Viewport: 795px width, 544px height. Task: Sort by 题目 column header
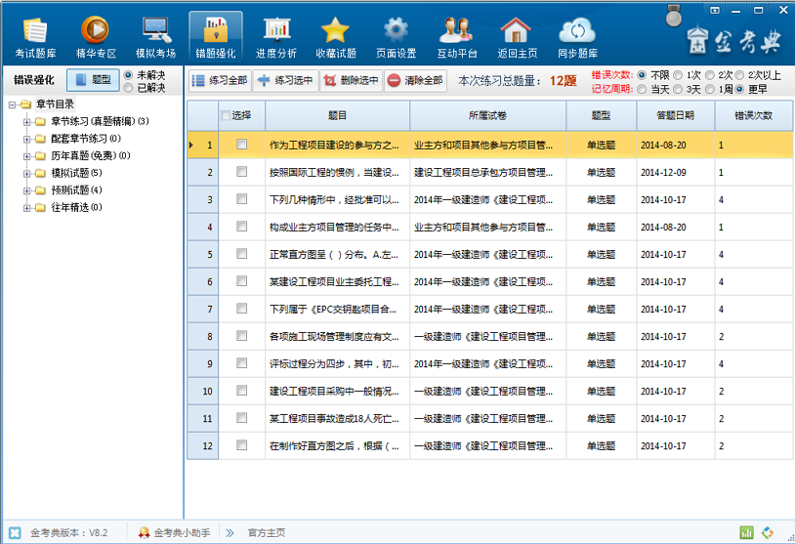click(337, 115)
